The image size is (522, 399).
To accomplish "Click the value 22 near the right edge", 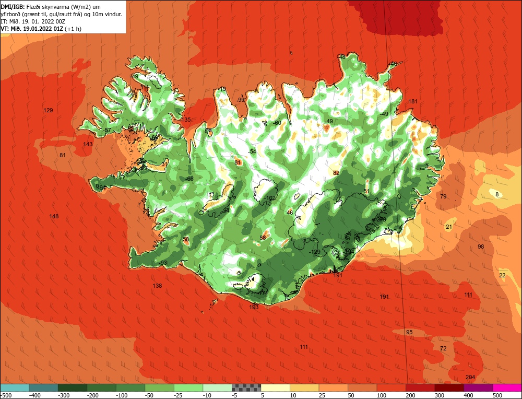I will tap(502, 275).
